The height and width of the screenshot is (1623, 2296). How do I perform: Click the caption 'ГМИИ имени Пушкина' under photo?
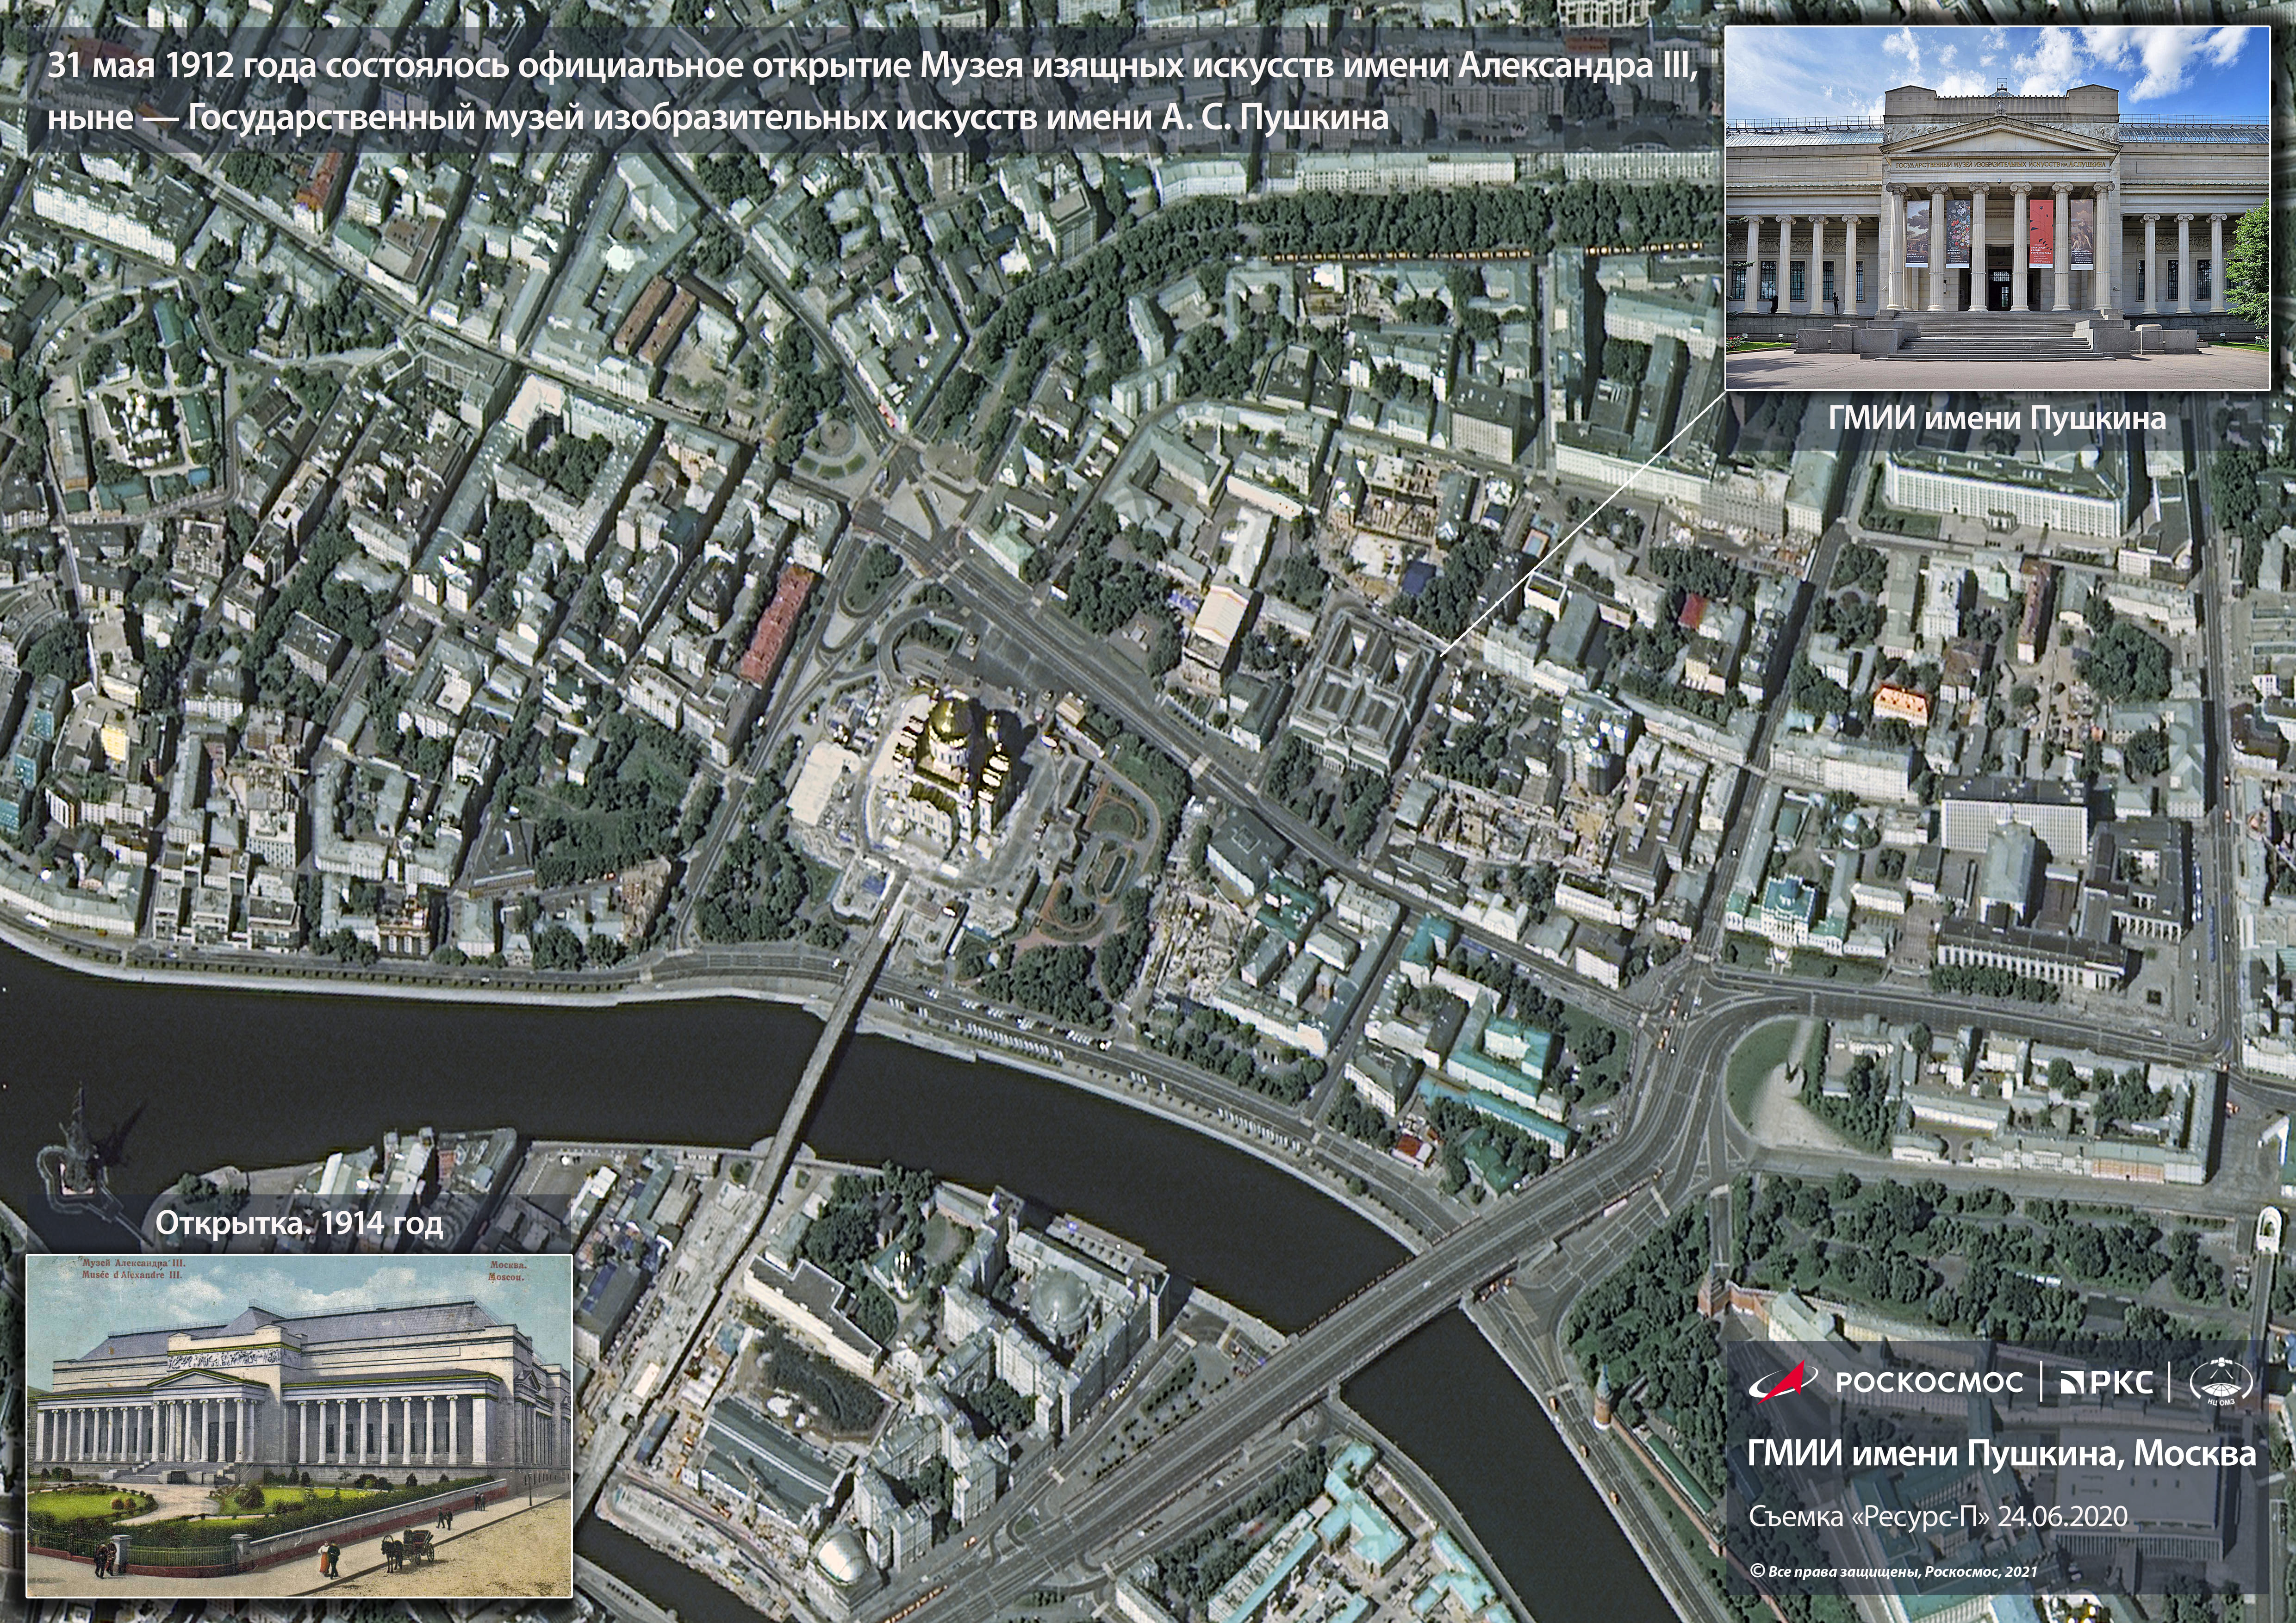pos(1997,419)
